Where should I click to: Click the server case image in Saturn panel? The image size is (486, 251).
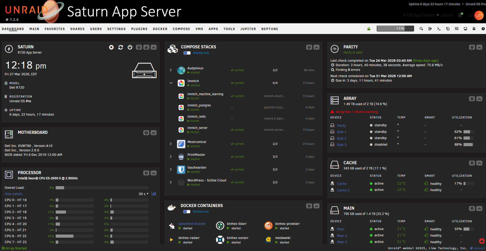[x=144, y=71]
